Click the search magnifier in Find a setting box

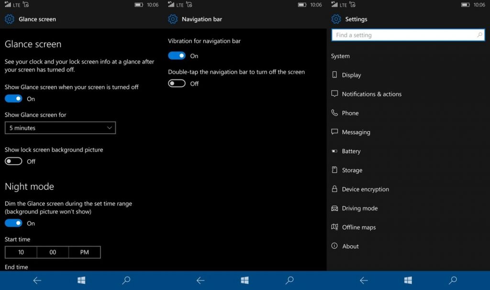click(479, 35)
